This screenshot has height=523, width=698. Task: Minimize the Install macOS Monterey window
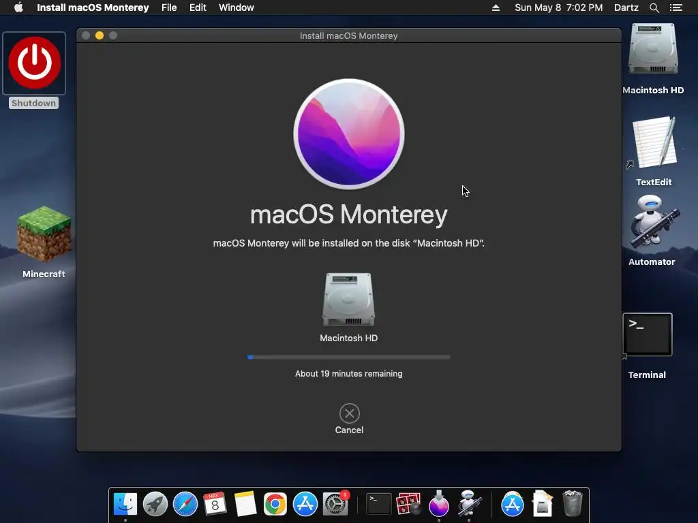click(100, 35)
